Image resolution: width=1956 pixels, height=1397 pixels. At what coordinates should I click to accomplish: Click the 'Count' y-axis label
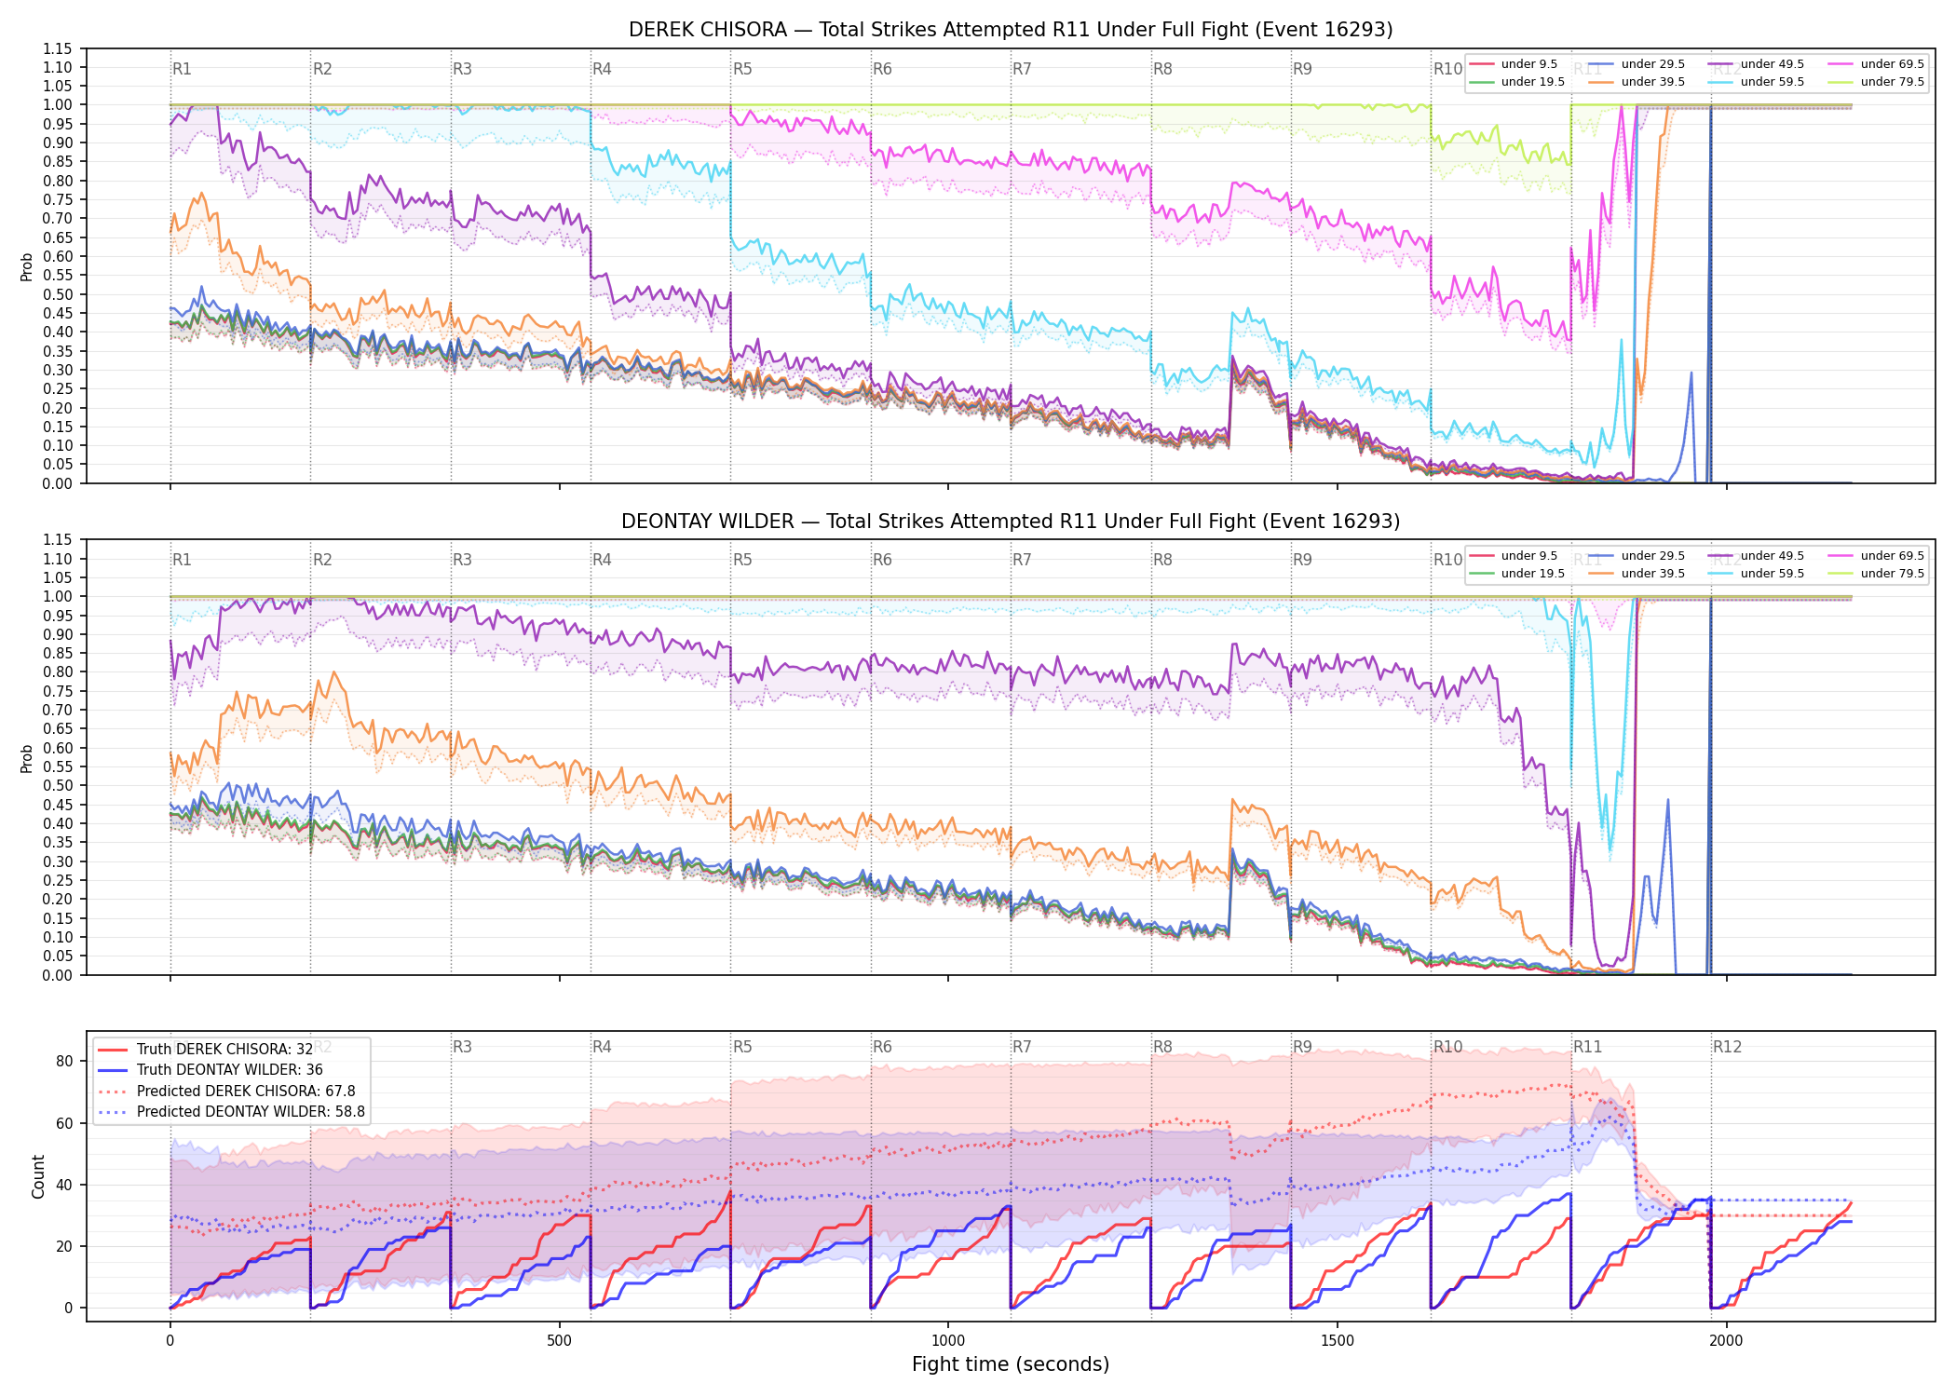(38, 1176)
